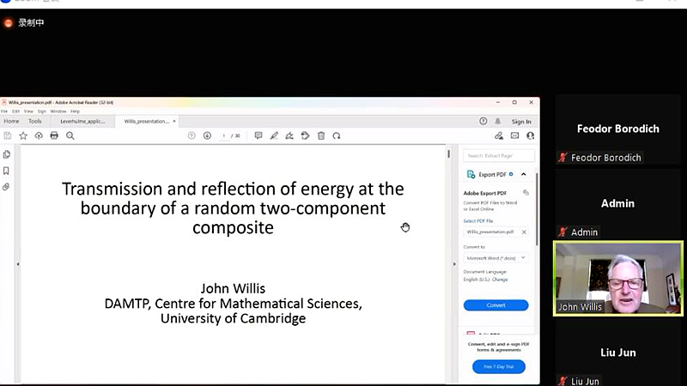Viewport: 687px width, 386px height.
Task: Switch to the Leverhulme application document tab
Action: tap(82, 122)
